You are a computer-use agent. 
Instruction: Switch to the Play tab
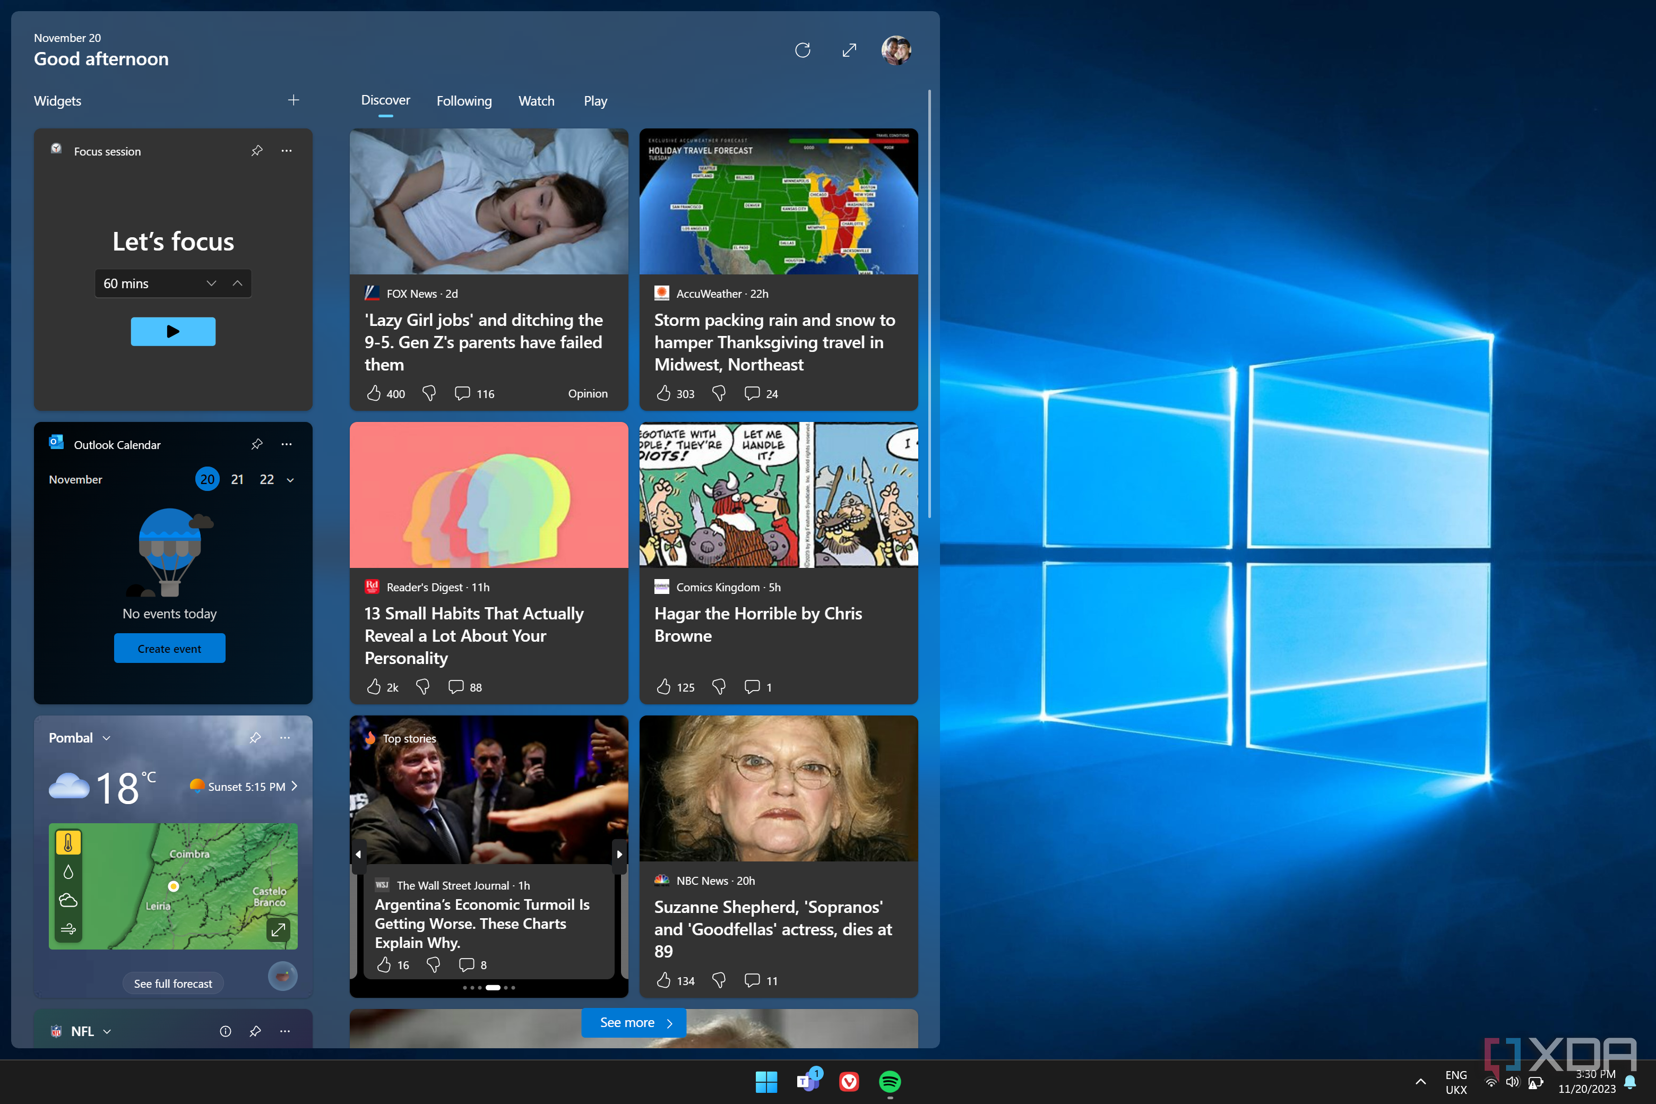pos(595,101)
